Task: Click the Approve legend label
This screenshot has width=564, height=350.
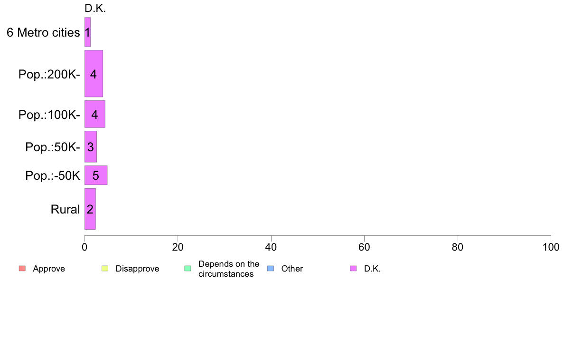Action: tap(49, 269)
